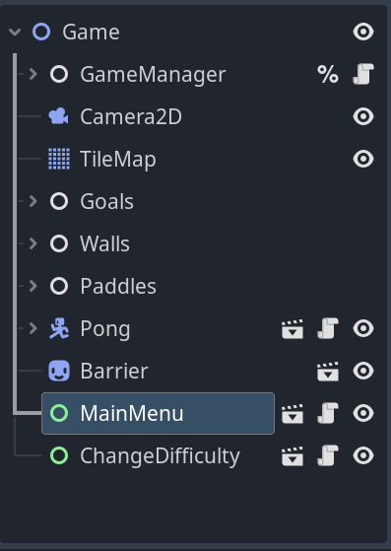Open ChangeDifficulty instanced scene icon
The image size is (391, 551).
tap(293, 456)
